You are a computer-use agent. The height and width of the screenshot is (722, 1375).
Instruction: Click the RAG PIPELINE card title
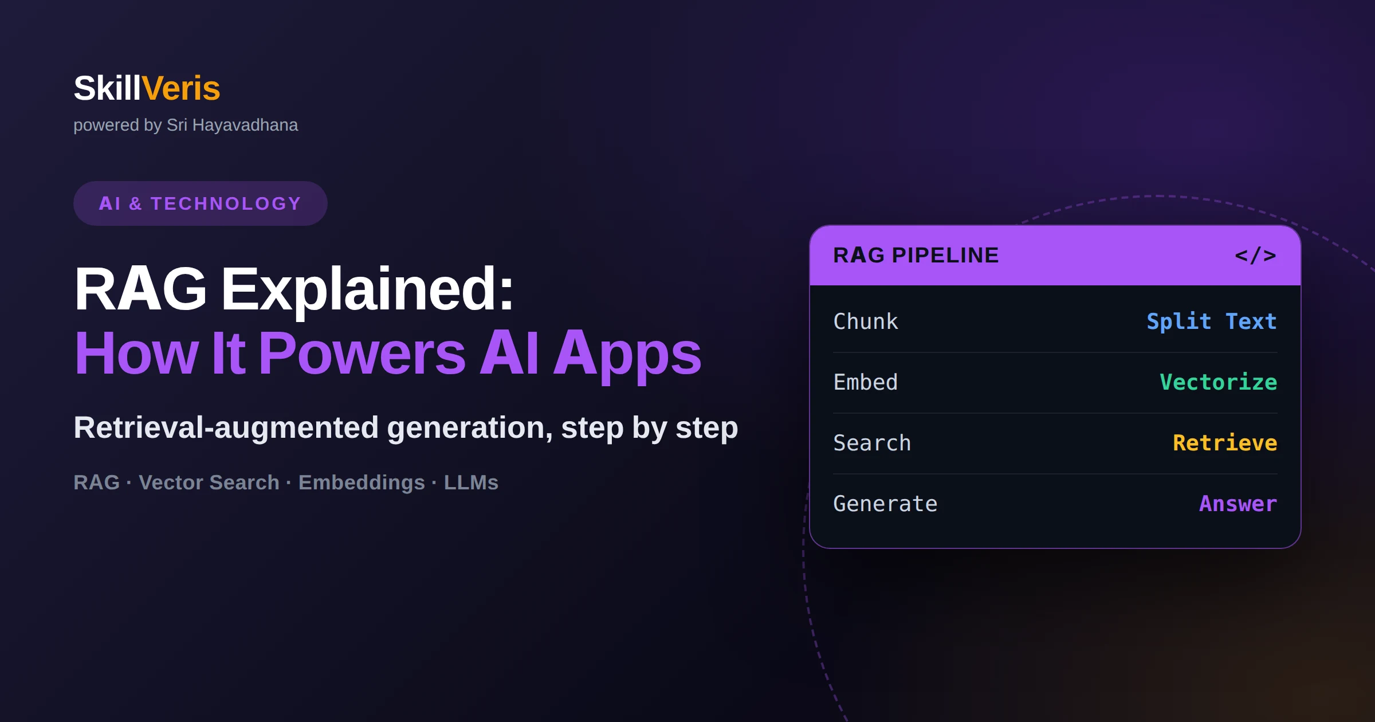tap(916, 256)
